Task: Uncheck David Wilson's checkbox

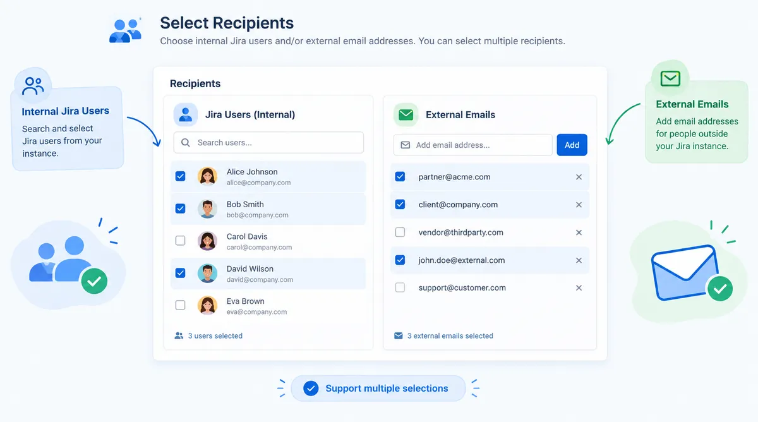Action: coord(180,273)
